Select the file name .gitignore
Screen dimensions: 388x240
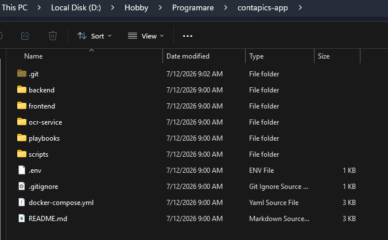(x=43, y=187)
